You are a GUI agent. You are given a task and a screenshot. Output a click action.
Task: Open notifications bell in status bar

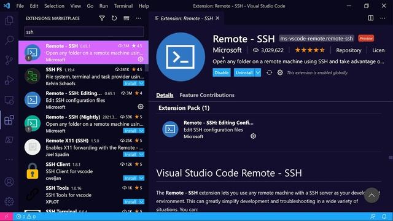(x=384, y=217)
